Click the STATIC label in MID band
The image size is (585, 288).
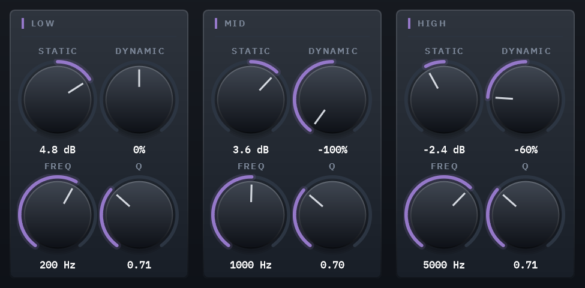(251, 51)
